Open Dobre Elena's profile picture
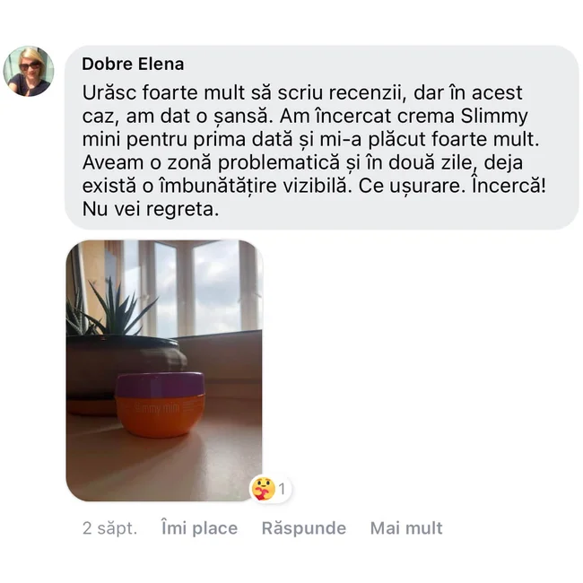 point(29,71)
